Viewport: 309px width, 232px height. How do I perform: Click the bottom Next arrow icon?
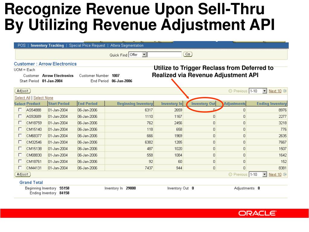pyautogui.click(x=285, y=174)
